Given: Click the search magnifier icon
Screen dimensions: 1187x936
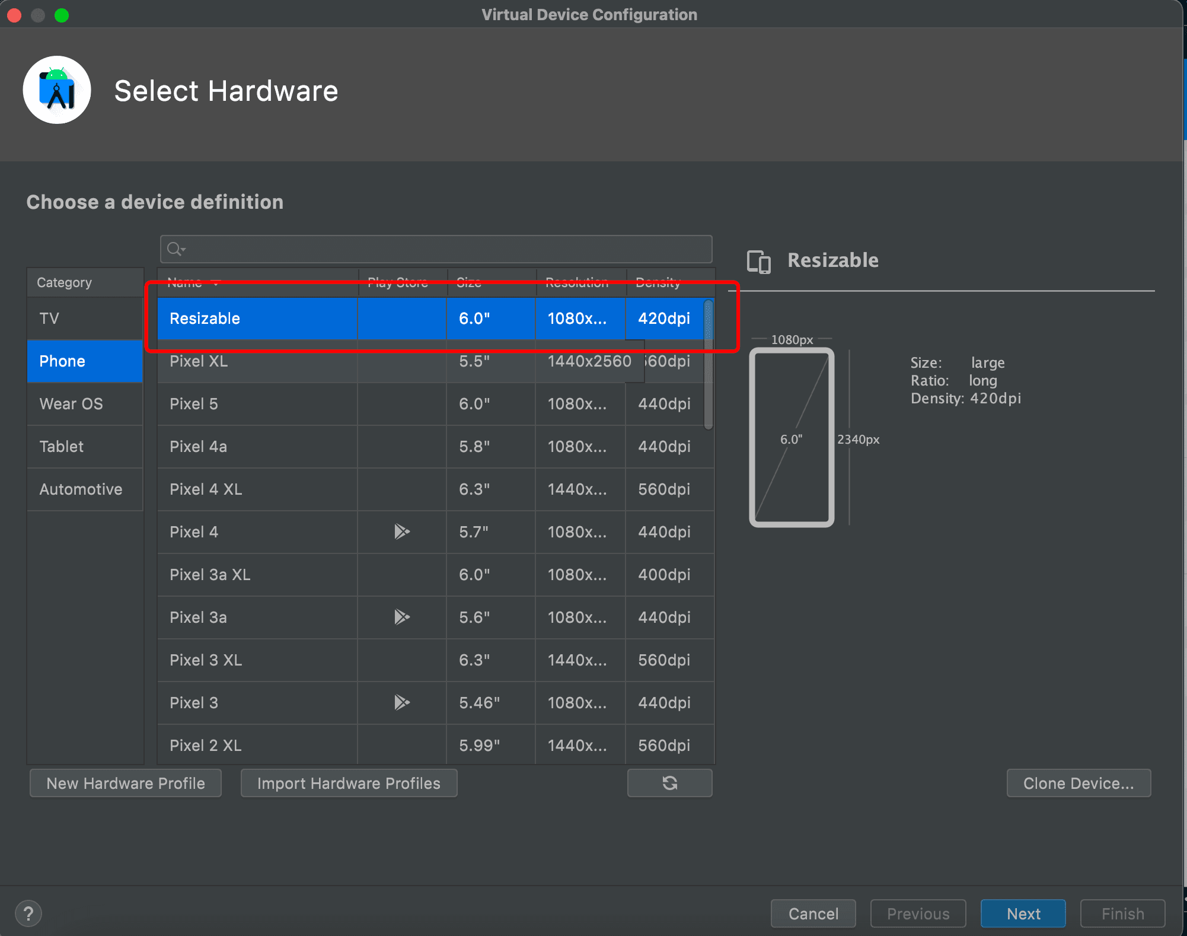Looking at the screenshot, I should coord(176,249).
